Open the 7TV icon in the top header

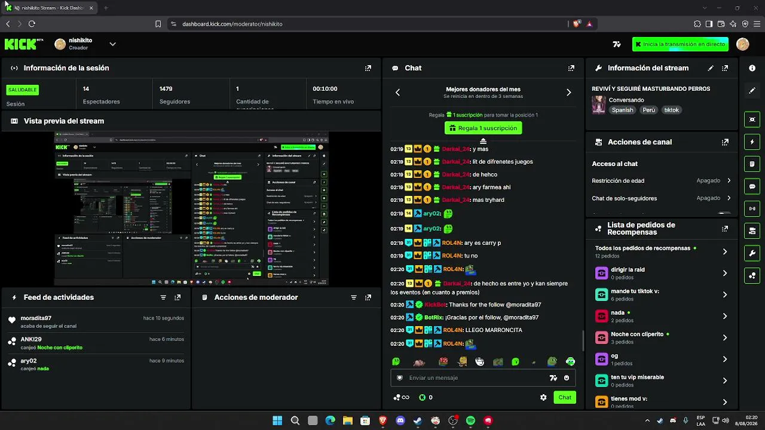[x=617, y=44]
